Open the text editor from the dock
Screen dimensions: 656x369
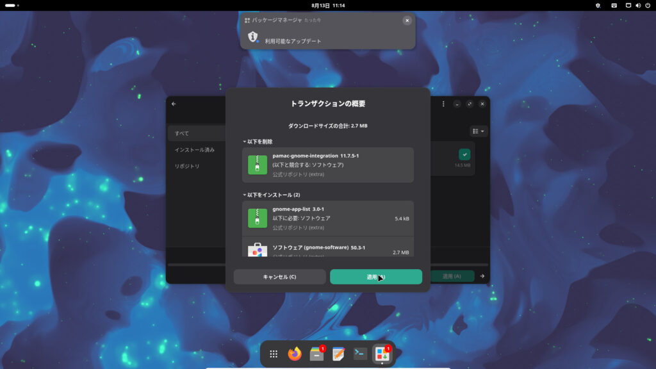(x=338, y=354)
